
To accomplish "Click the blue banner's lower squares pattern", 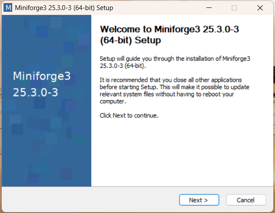I will pyautogui.click(x=46, y=149).
